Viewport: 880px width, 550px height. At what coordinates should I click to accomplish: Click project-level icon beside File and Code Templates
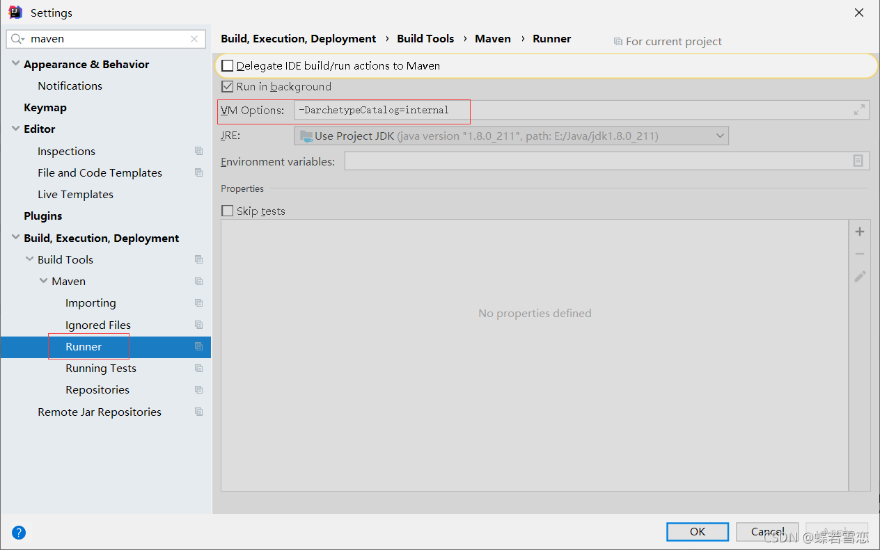pyautogui.click(x=199, y=172)
